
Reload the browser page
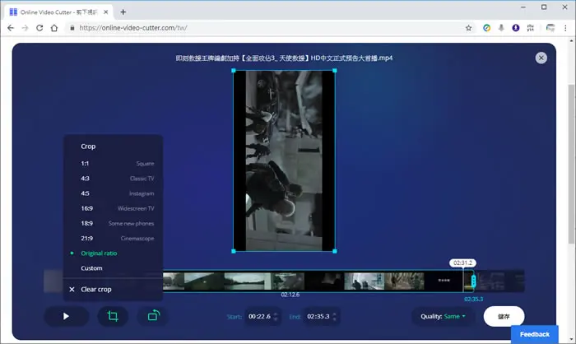39,28
